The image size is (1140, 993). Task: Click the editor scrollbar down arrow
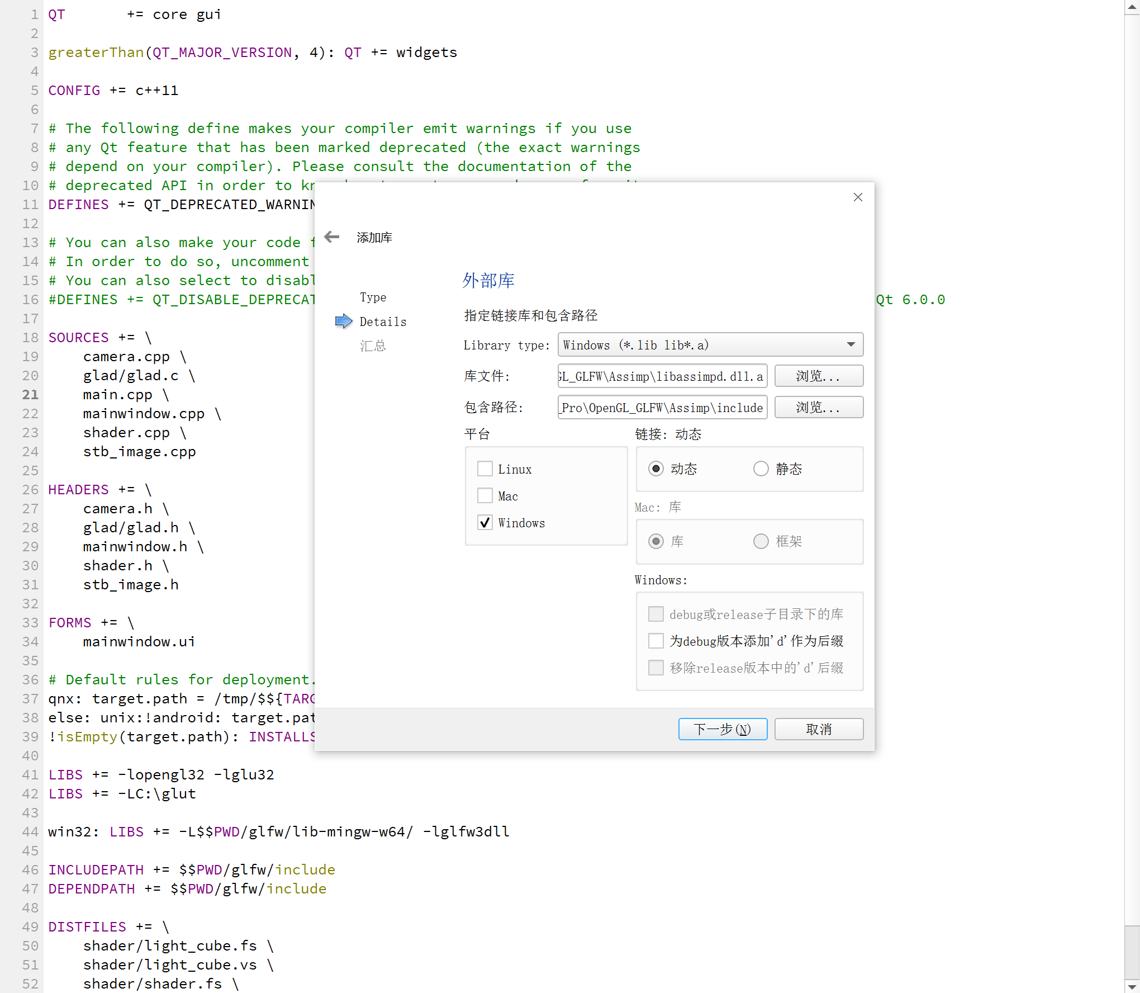click(x=1132, y=986)
